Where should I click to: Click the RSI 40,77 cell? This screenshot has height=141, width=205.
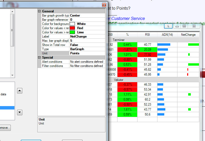(147, 45)
